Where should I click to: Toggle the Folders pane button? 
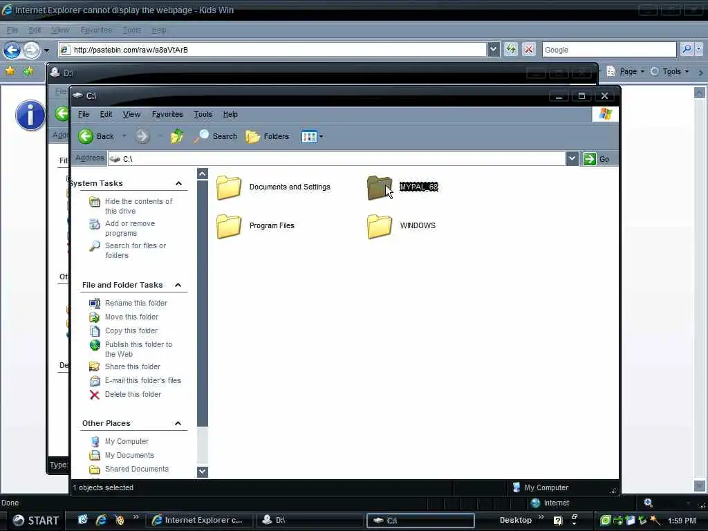pyautogui.click(x=268, y=136)
